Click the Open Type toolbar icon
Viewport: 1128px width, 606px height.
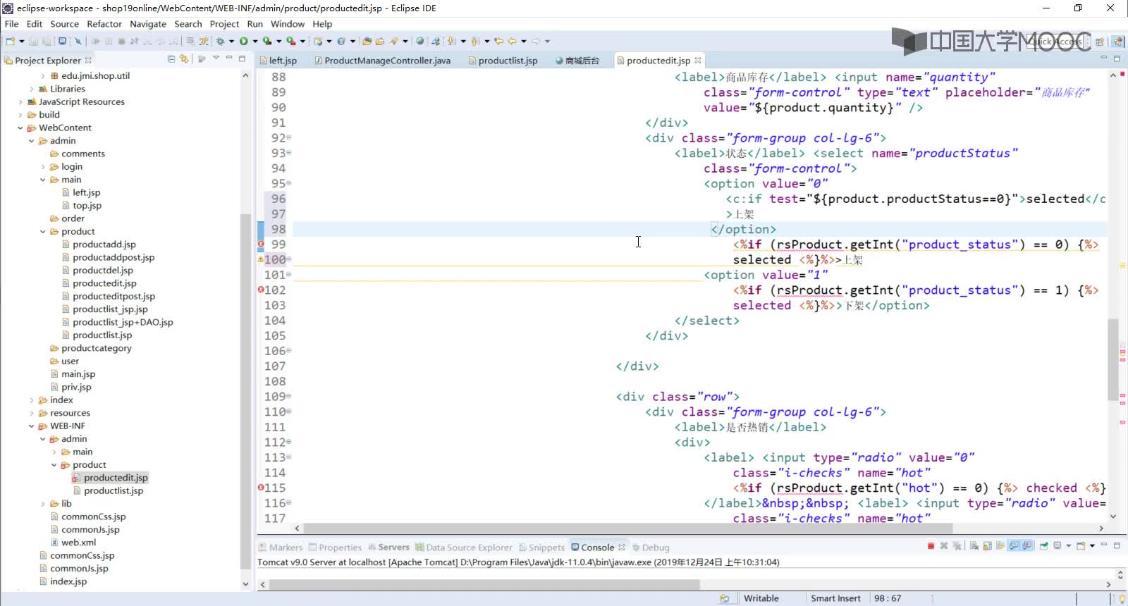pyautogui.click(x=367, y=41)
